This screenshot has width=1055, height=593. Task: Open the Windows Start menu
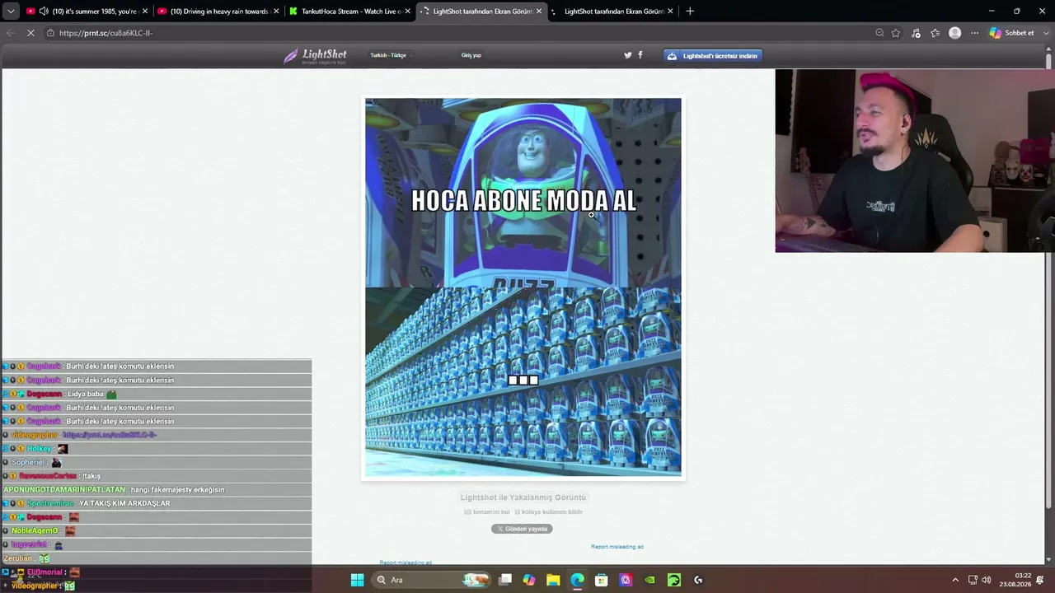[x=357, y=580]
